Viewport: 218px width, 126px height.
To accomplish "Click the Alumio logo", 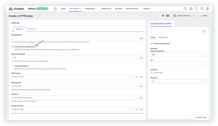I will [16, 9].
